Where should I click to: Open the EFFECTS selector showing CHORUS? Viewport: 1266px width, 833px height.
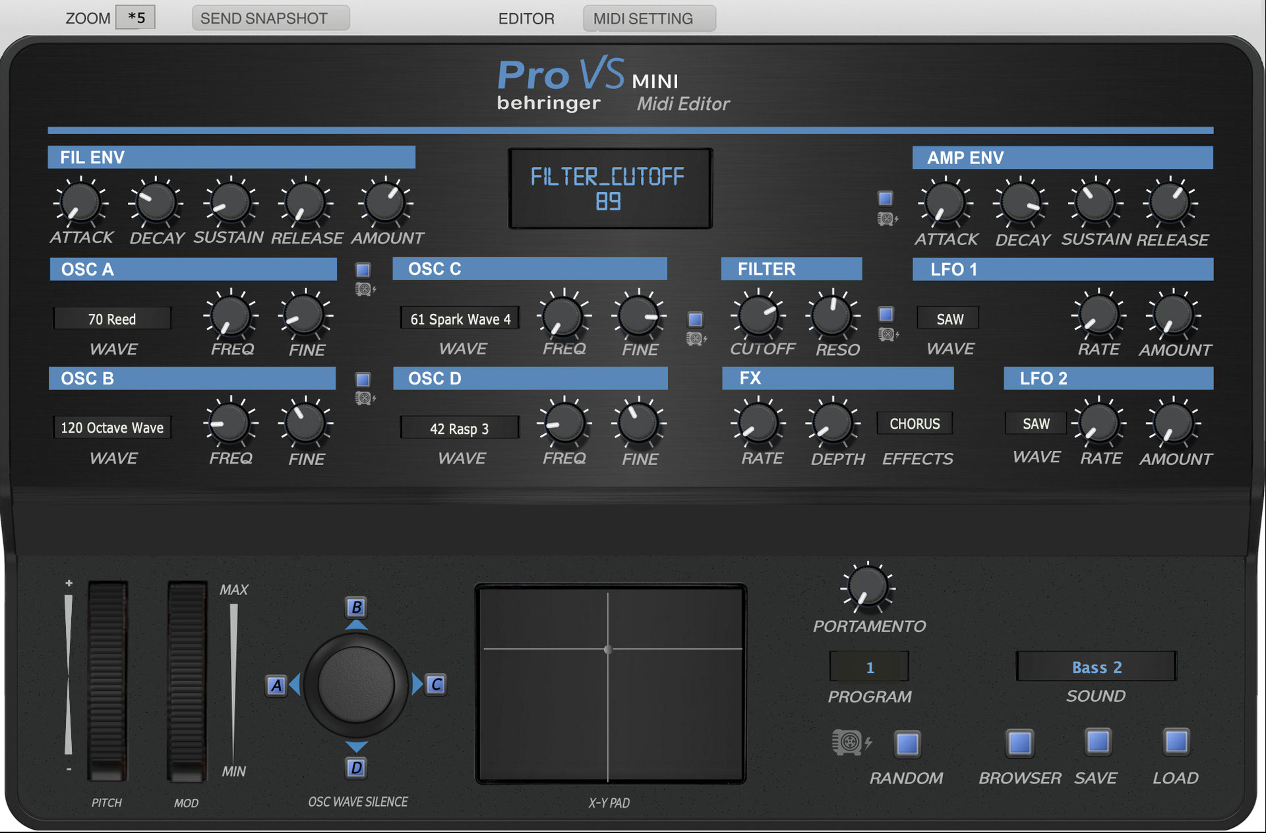tap(915, 423)
